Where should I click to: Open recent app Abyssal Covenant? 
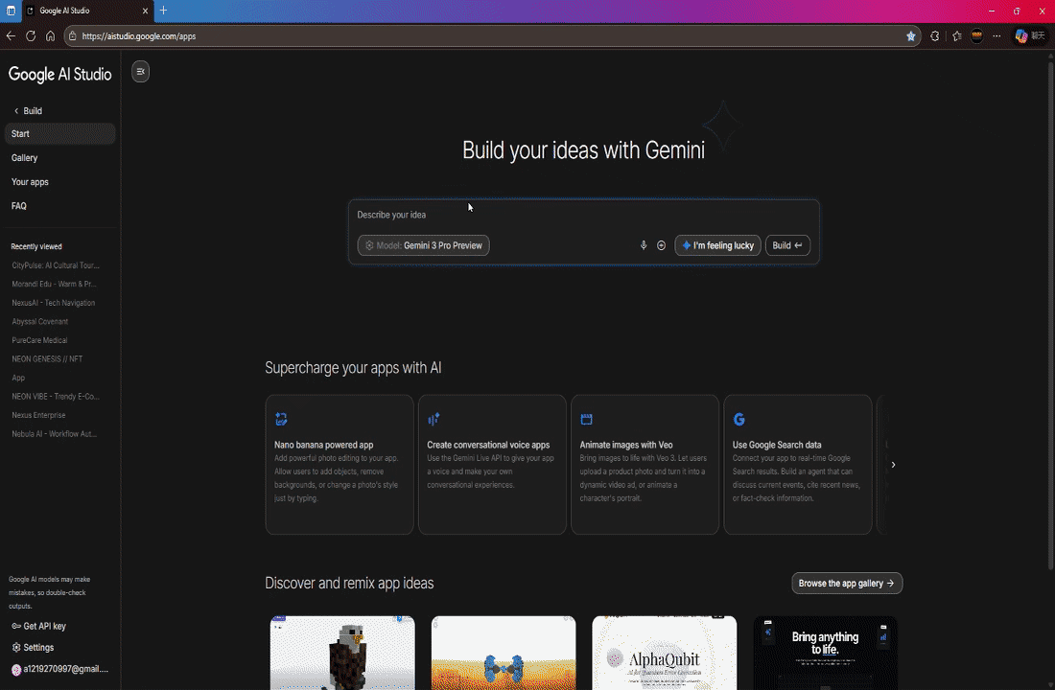pyautogui.click(x=39, y=321)
